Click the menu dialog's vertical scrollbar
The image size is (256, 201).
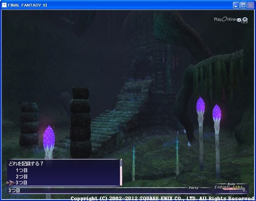[121, 172]
